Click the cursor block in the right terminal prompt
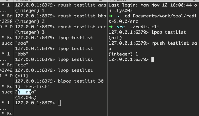The height and width of the screenshot is (116, 199). coord(153,59)
